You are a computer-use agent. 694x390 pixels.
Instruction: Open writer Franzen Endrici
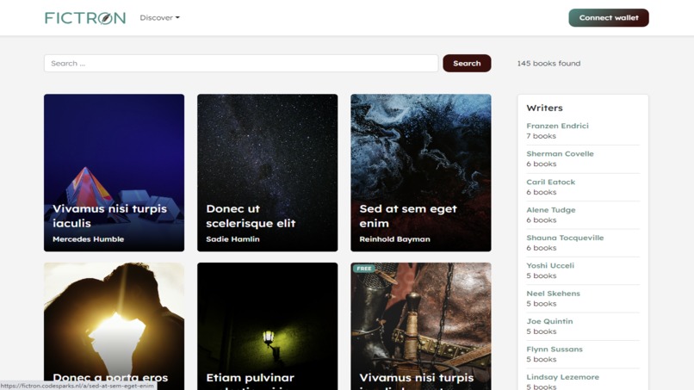tap(557, 126)
